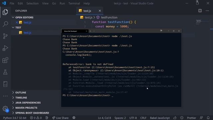Open the Terminal menu

(74, 3)
